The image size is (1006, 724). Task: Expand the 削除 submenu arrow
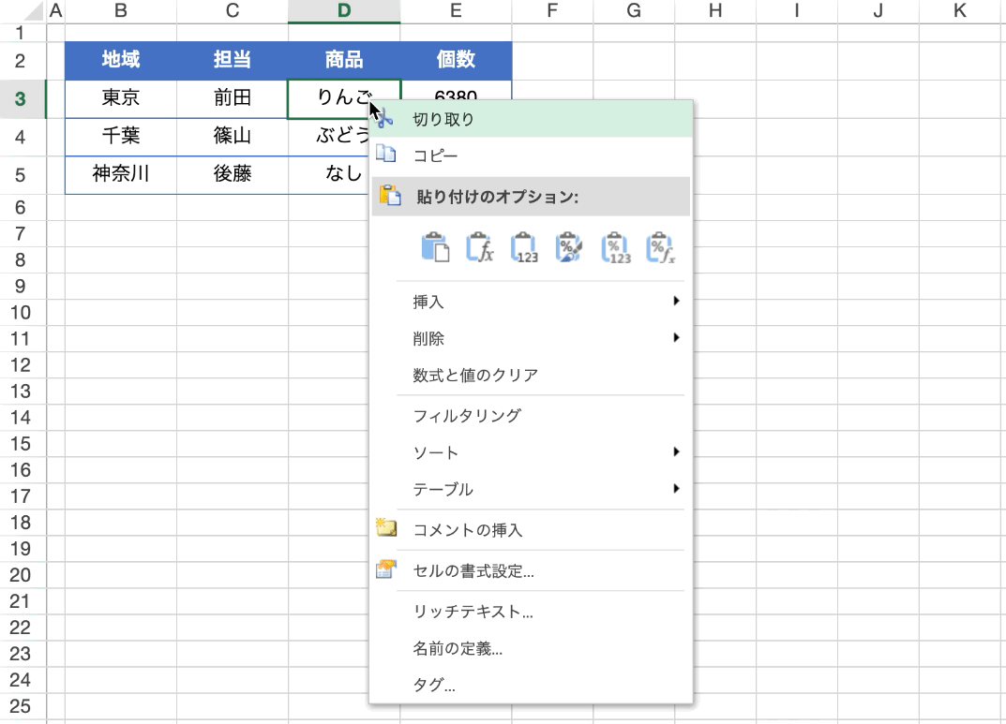[x=676, y=338]
